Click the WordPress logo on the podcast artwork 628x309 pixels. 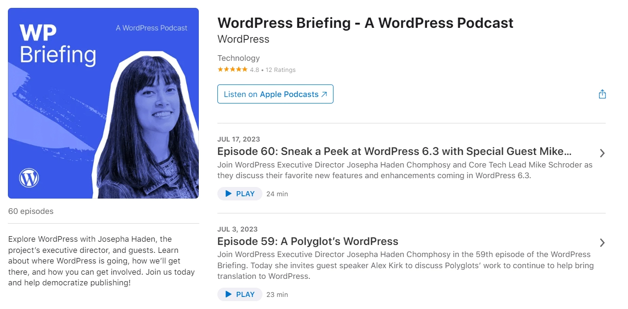[29, 178]
